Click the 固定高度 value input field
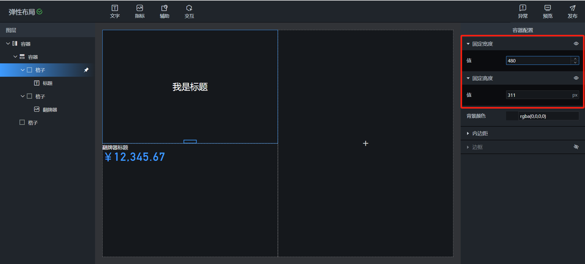 pos(538,95)
